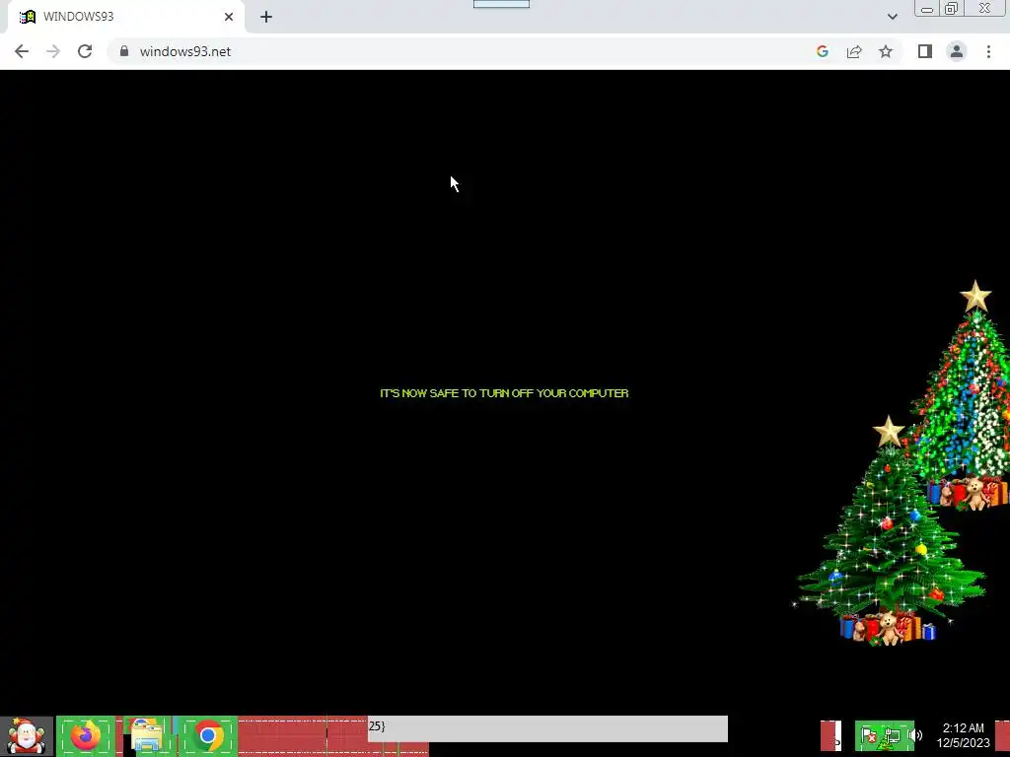Close the WINDOWS93 tab
Screen dimensions: 1010x757
point(229,17)
